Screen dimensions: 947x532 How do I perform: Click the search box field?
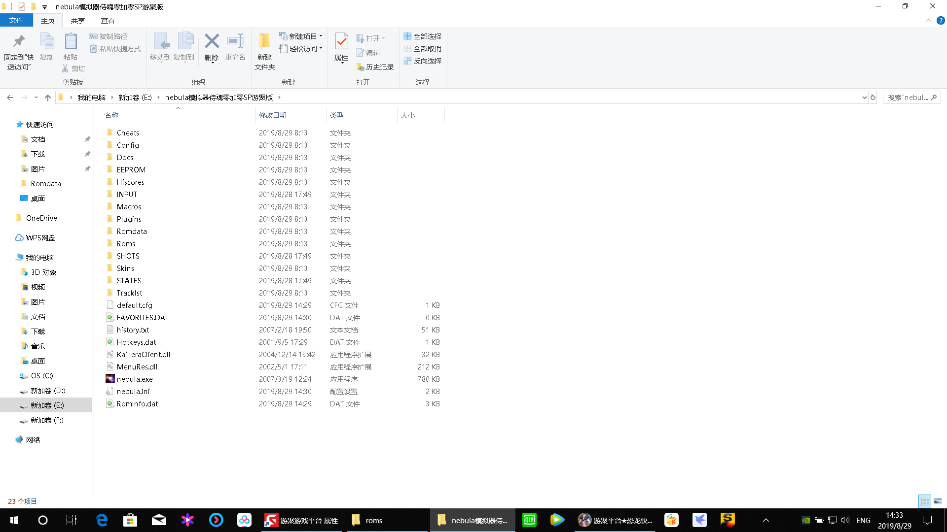[908, 98]
